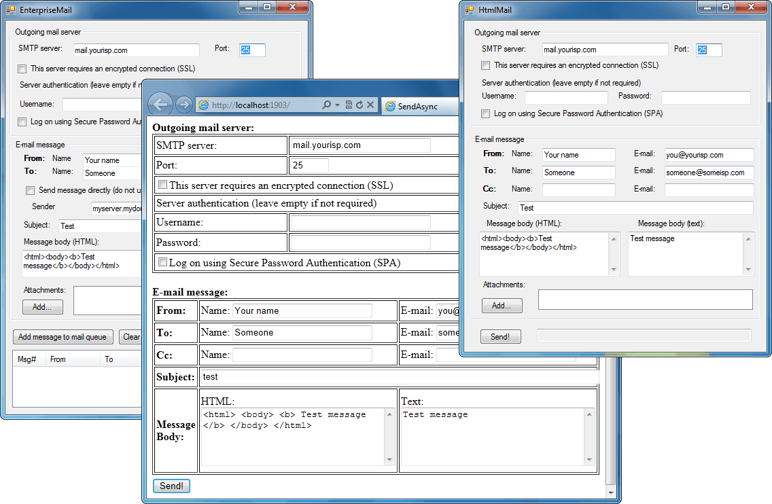Viewport: 772px width, 504px height.
Task: Click Subject field on the web page
Action: [400, 377]
